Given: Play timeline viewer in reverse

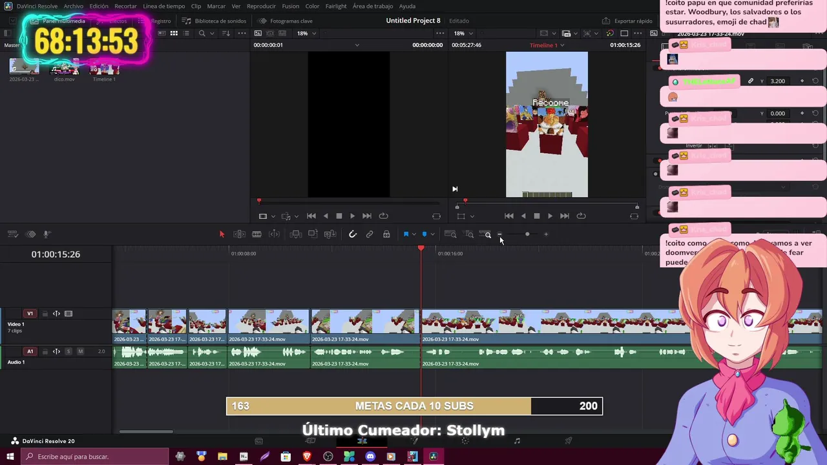Looking at the screenshot, I should point(523,216).
